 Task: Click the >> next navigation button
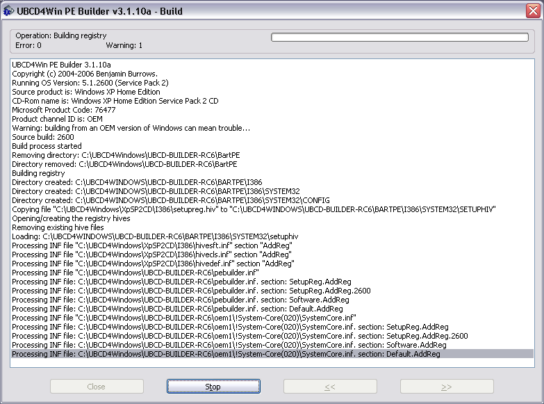pos(446,387)
